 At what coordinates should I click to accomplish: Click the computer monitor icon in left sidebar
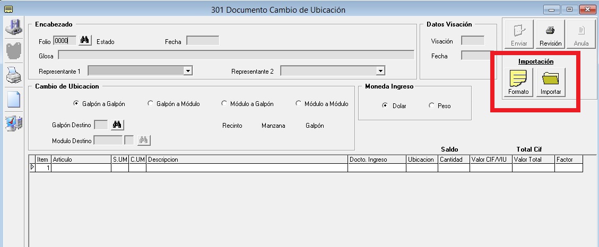[x=14, y=123]
